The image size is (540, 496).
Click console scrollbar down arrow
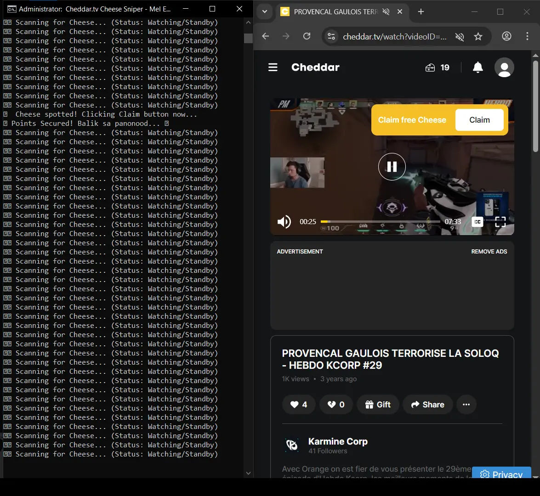tap(248, 473)
